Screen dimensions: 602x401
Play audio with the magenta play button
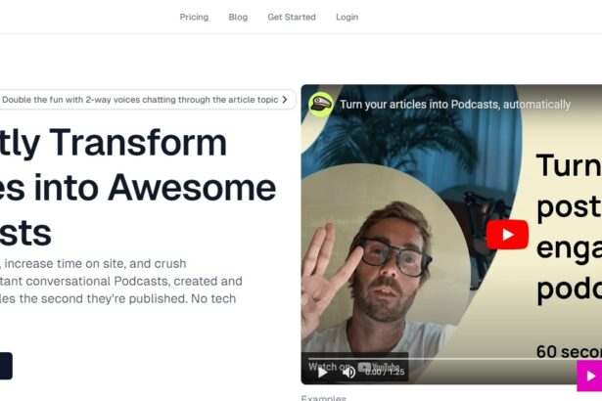(589, 376)
